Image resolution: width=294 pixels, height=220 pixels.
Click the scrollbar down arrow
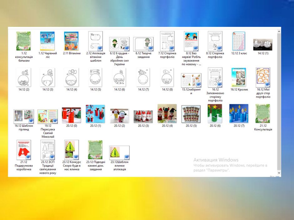tap(279, 173)
